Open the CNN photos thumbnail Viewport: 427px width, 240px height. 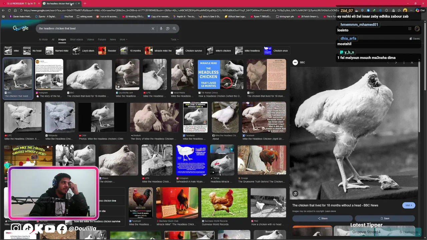tap(103, 117)
